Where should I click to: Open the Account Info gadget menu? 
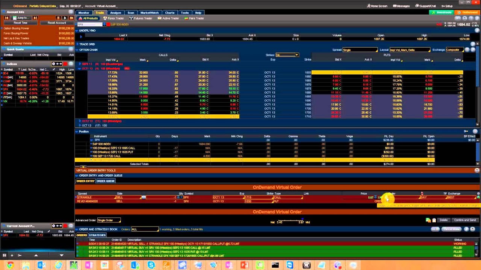[71, 12]
